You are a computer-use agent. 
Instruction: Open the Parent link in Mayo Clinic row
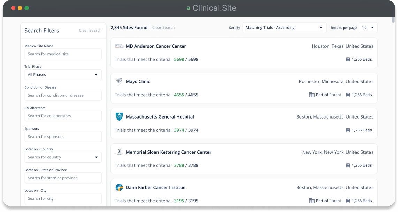click(x=335, y=95)
